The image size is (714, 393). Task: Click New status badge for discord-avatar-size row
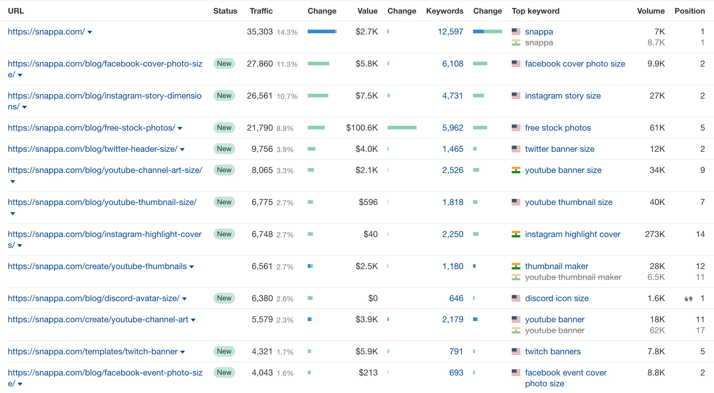pyautogui.click(x=224, y=298)
